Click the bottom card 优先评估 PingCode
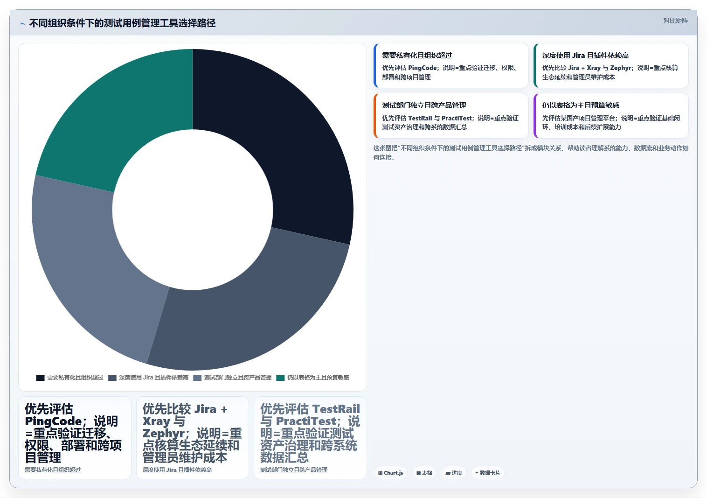Screen dimensions: 707x498 (x=75, y=438)
